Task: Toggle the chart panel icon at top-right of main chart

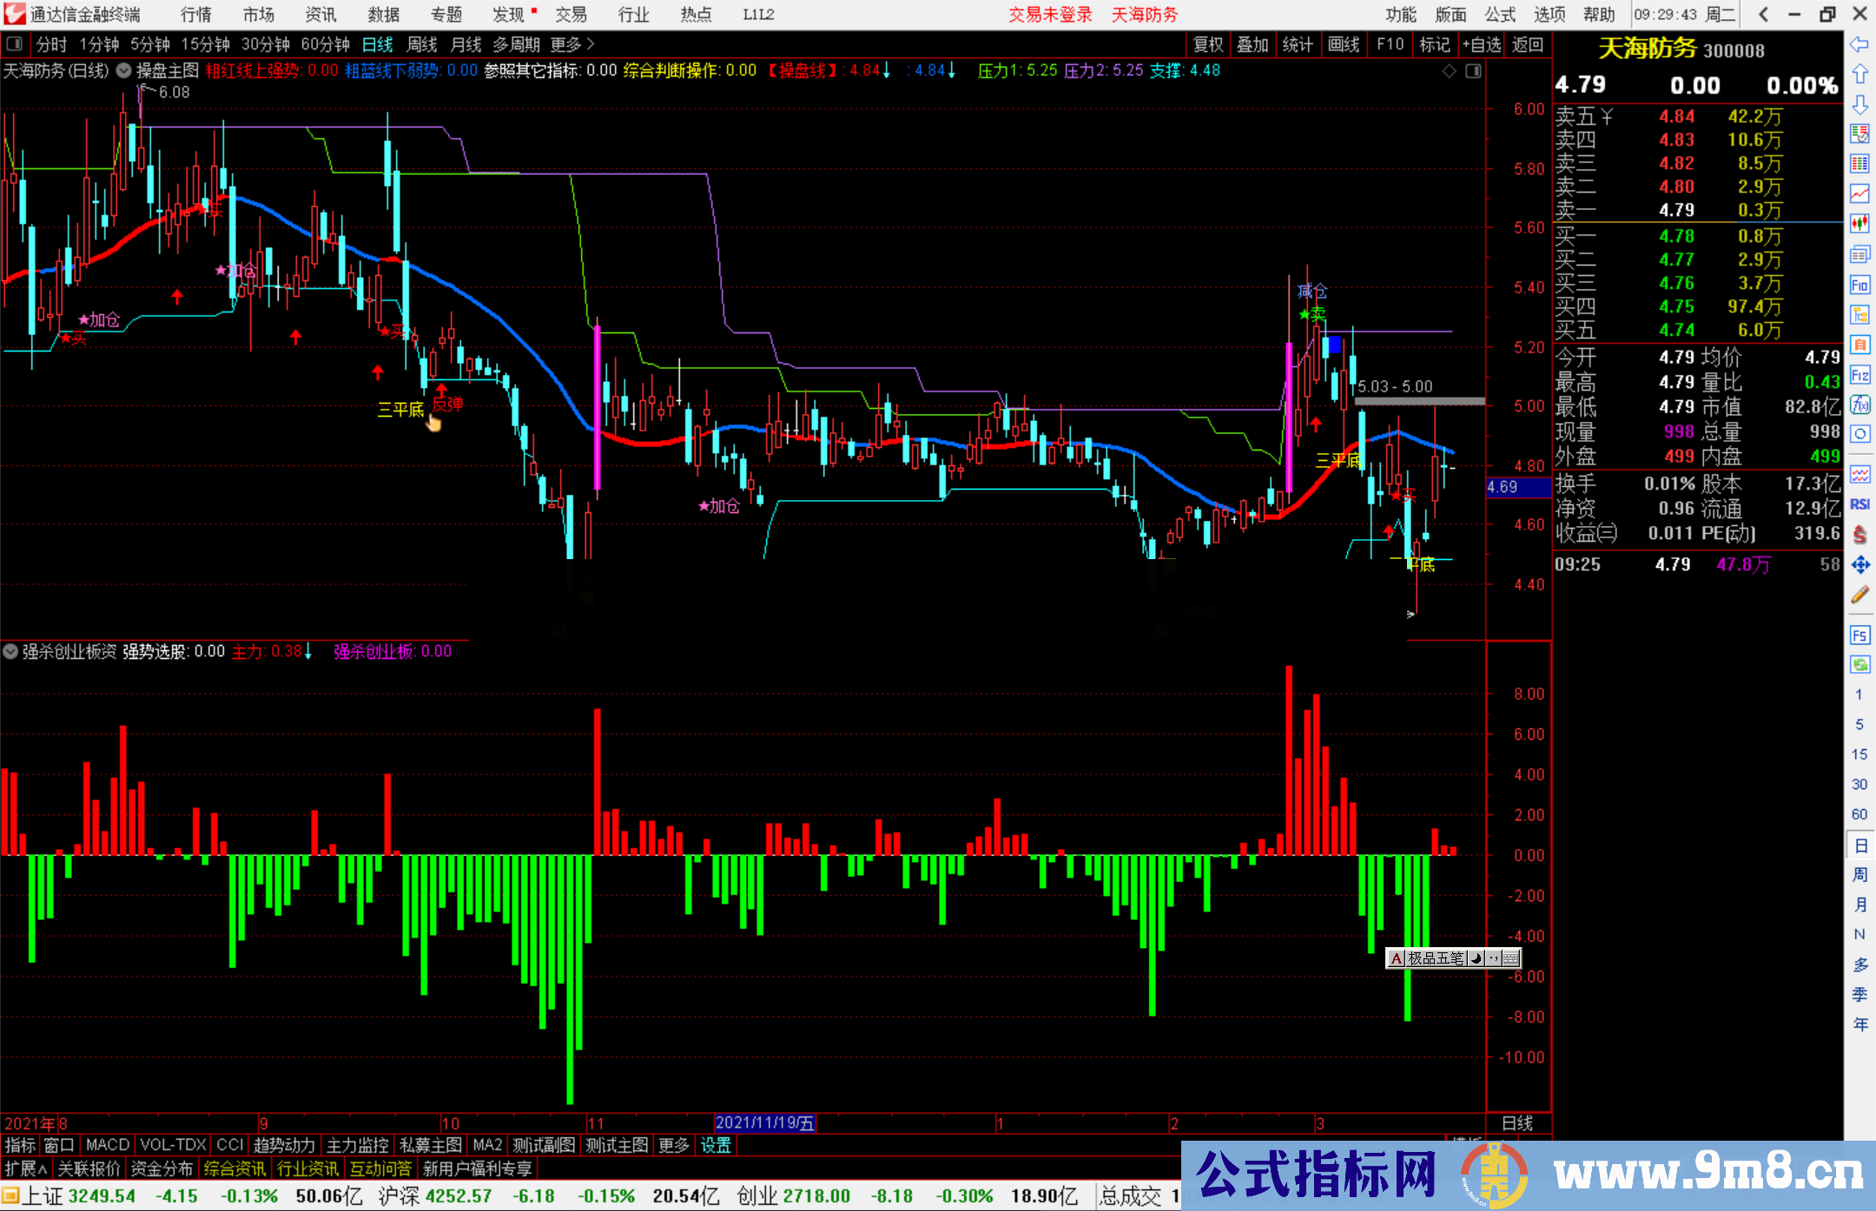Action: 1473,71
